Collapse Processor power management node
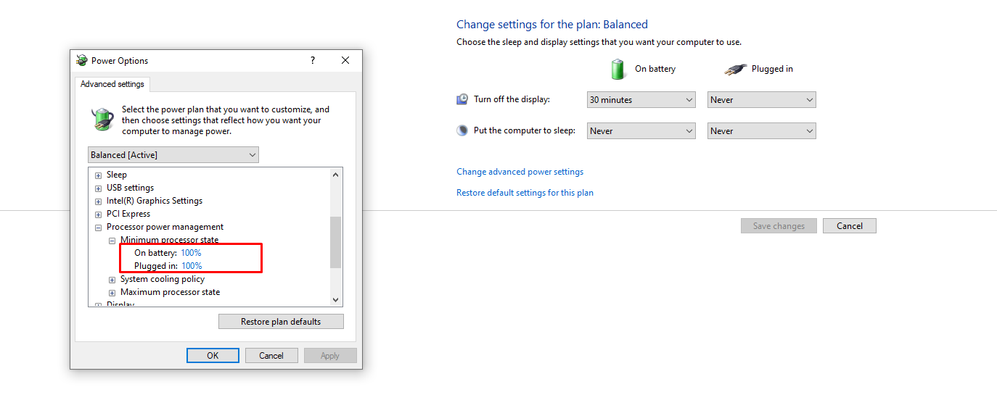This screenshot has height=408, width=997. click(98, 228)
